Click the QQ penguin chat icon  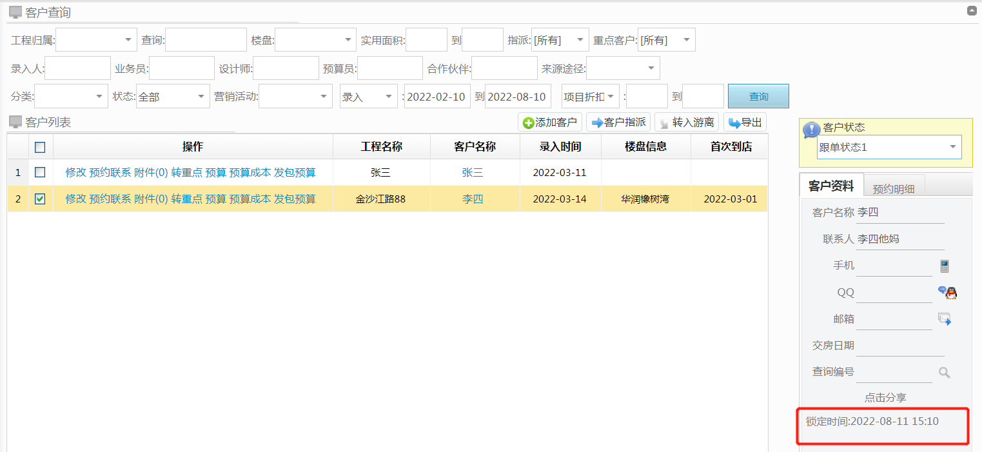pyautogui.click(x=947, y=293)
